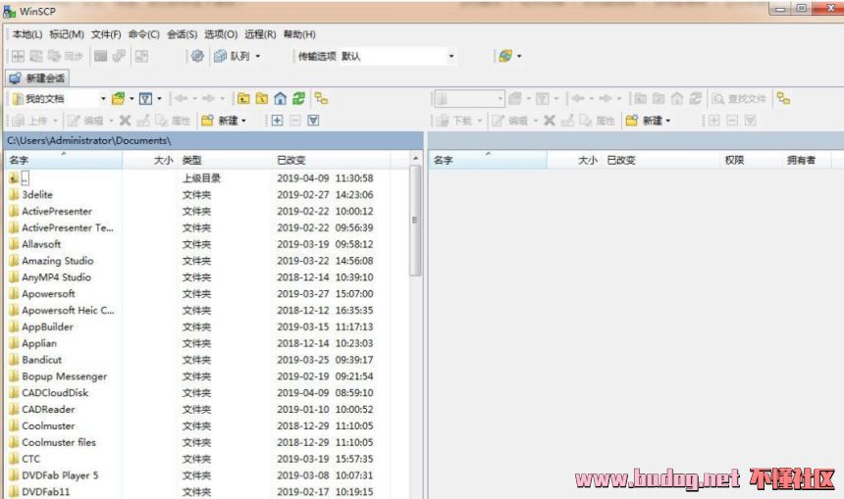Select the CADCloudDisk folder
The width and height of the screenshot is (844, 499).
tap(55, 393)
